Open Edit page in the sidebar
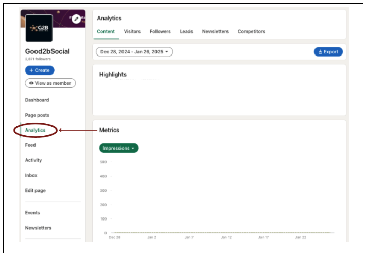The image size is (367, 257). click(x=36, y=190)
